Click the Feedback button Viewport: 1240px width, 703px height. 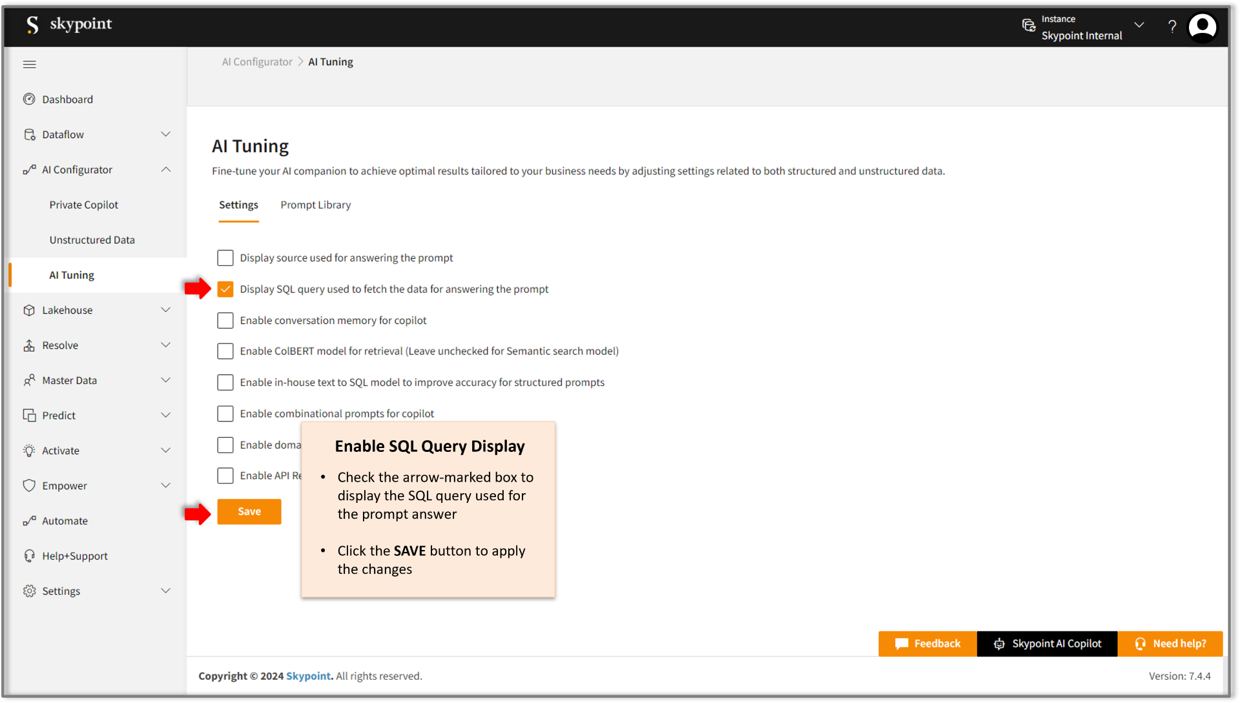click(x=927, y=644)
